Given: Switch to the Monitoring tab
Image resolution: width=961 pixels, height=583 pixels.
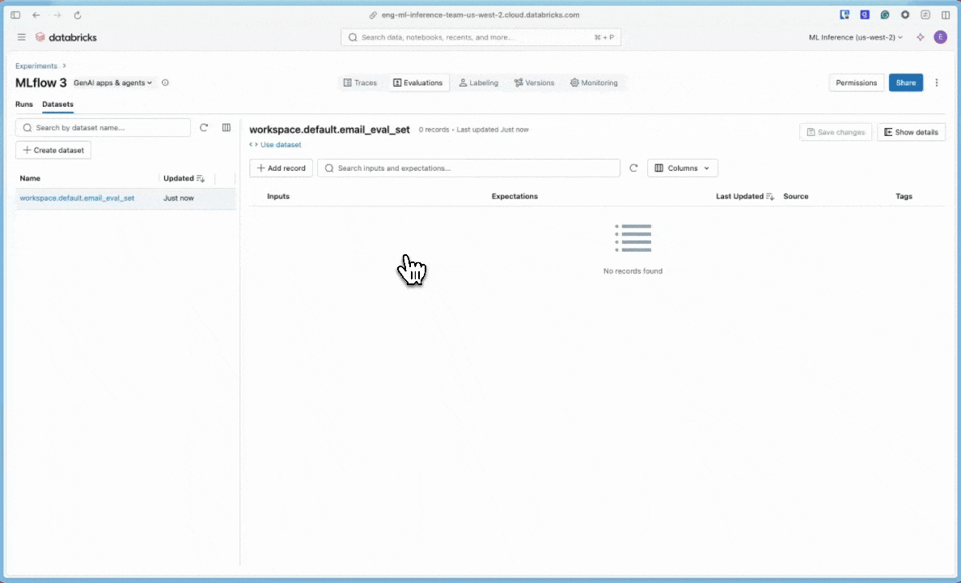Looking at the screenshot, I should [595, 83].
